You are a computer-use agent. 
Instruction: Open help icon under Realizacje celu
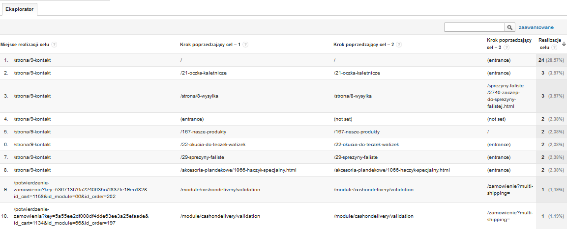554,48
